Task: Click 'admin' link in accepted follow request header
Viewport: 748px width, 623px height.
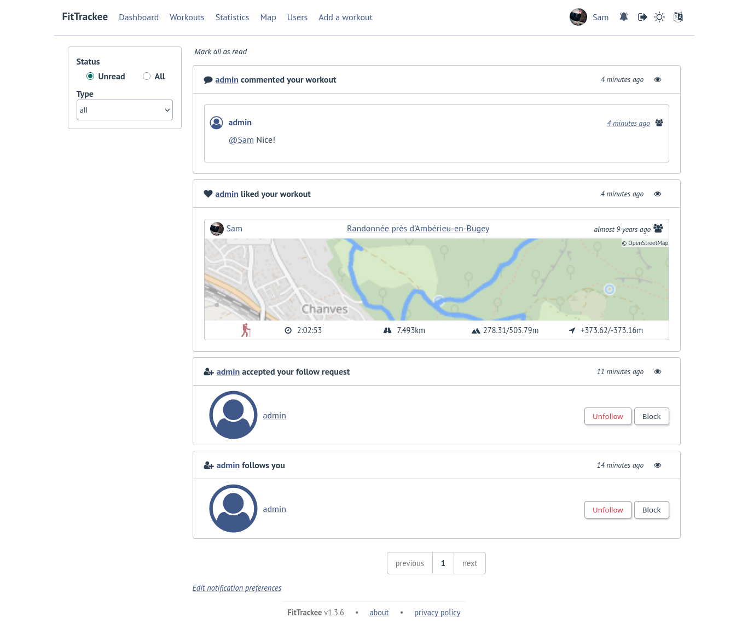Action: (228, 372)
